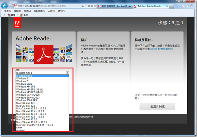This screenshot has height=137, width=197.
Task: Choose Mac OS Intel 10.7 - 10.7.1
Action: 43,111
